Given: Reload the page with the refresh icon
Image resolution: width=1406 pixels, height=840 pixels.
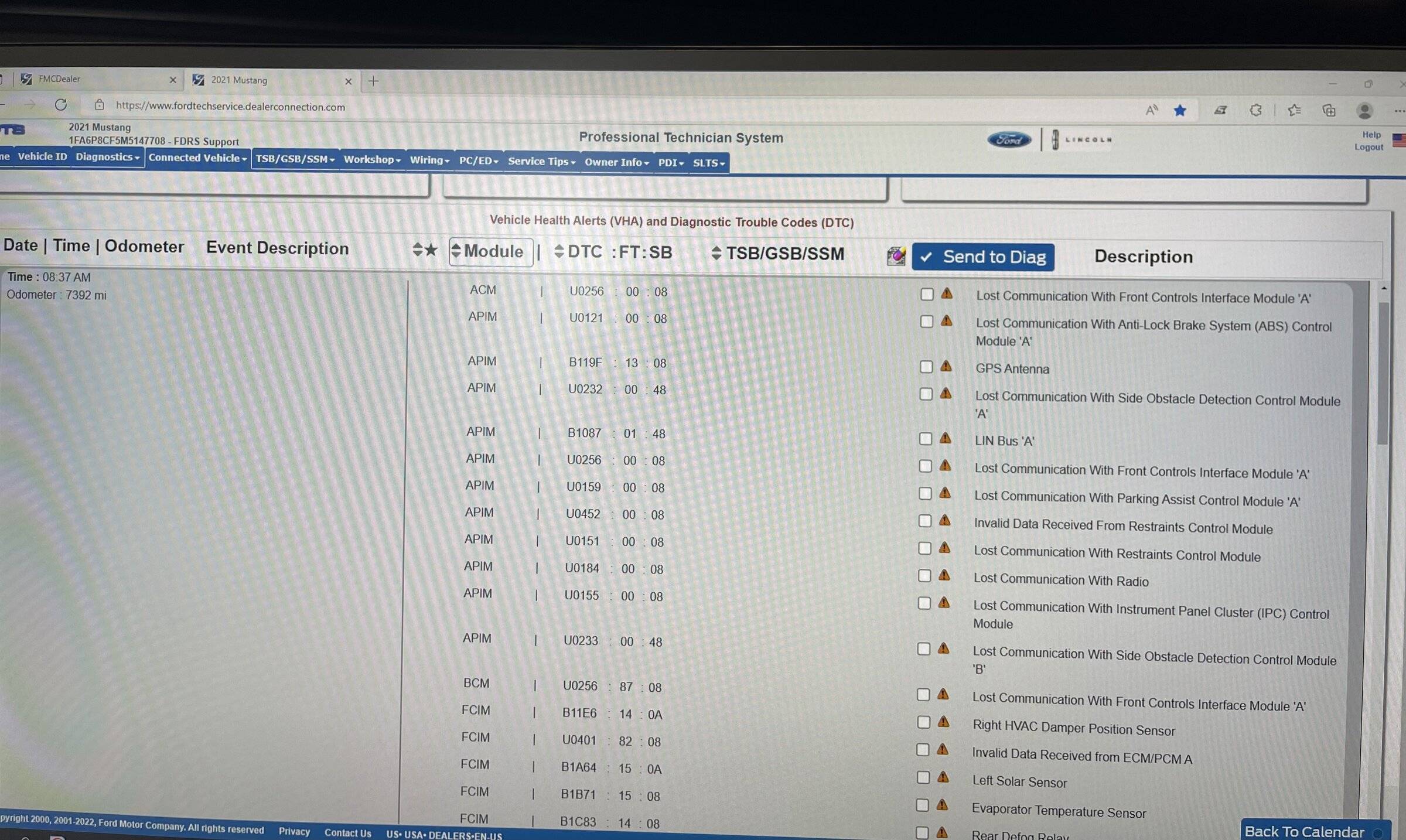Looking at the screenshot, I should 60,105.
